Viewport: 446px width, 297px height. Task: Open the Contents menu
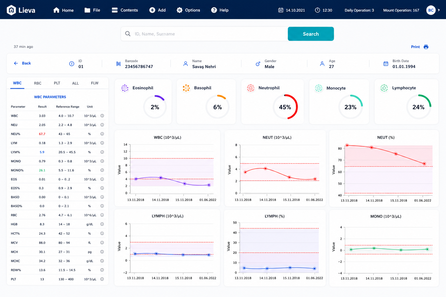click(x=125, y=10)
